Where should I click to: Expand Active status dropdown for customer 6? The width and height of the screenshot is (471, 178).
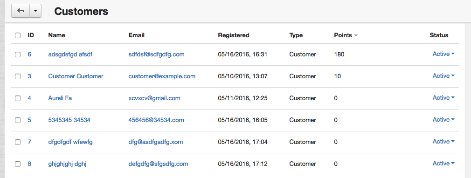(x=443, y=54)
